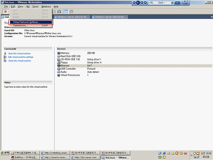The width and height of the screenshot is (213, 160).
Task: Switch to http://kin.naver.com taskbar window
Action: tap(85, 158)
